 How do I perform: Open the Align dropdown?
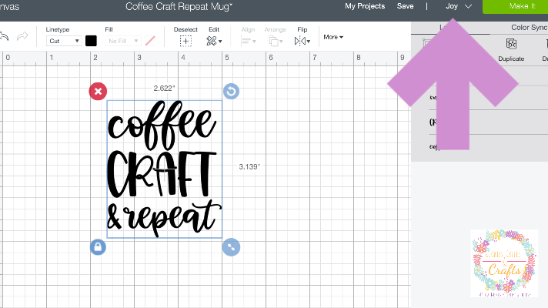coord(248,42)
